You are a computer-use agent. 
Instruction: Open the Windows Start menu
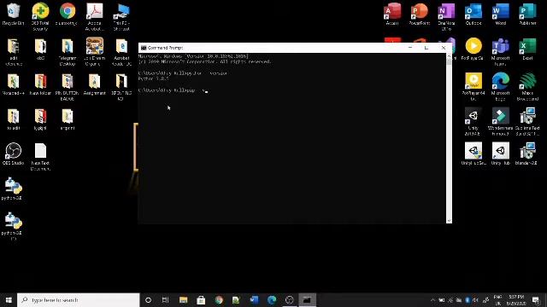point(9,300)
